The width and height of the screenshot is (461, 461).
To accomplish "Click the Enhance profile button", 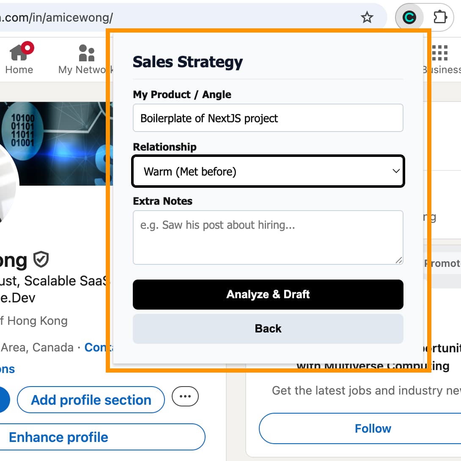I will (x=102, y=437).
